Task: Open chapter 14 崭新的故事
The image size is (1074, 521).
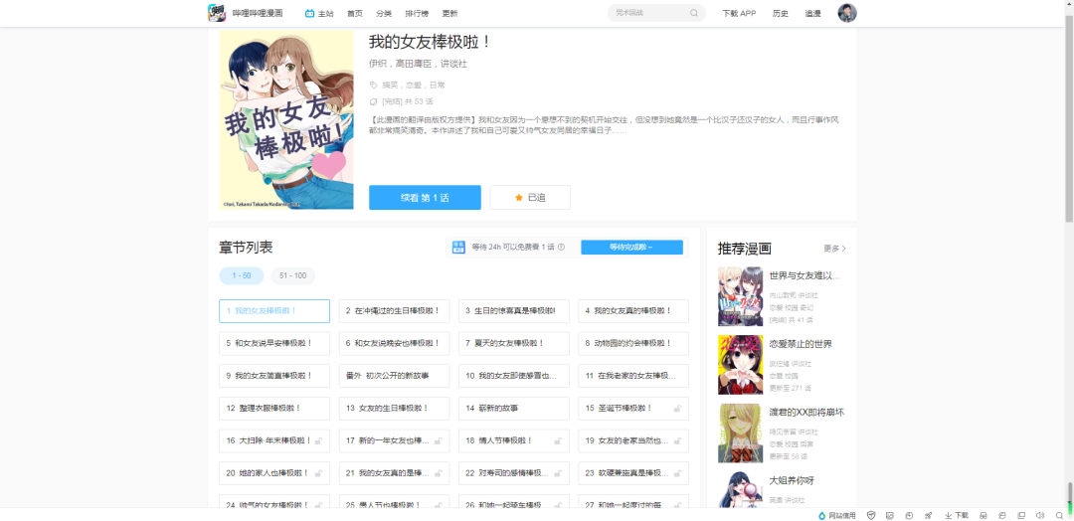Action: (x=514, y=408)
